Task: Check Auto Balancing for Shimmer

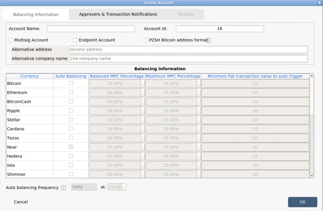Action: 71,174
